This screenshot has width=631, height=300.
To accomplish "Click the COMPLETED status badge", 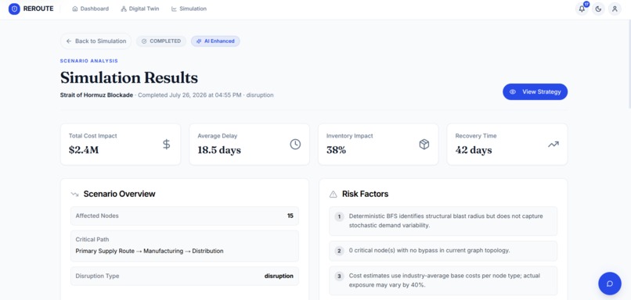I will (161, 41).
